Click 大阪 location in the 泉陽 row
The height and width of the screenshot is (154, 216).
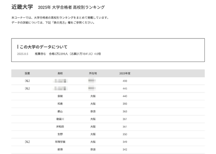[93, 96]
